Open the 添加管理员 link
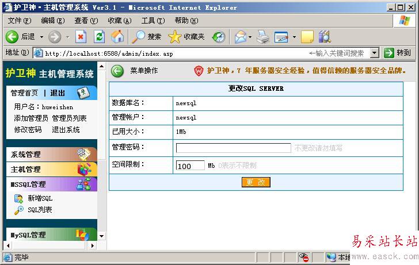419x265 pixels. [31, 118]
